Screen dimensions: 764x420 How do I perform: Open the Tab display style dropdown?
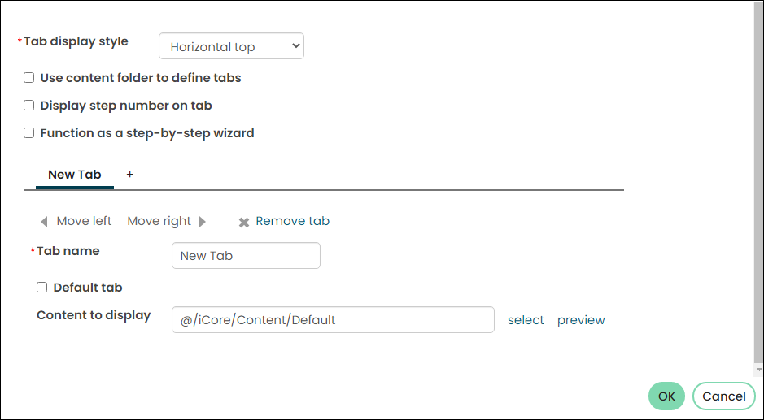coord(231,46)
